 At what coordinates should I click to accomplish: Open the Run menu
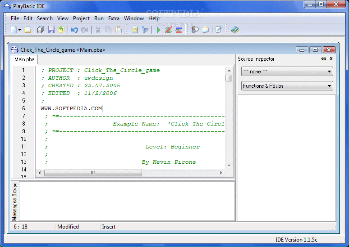click(x=99, y=18)
